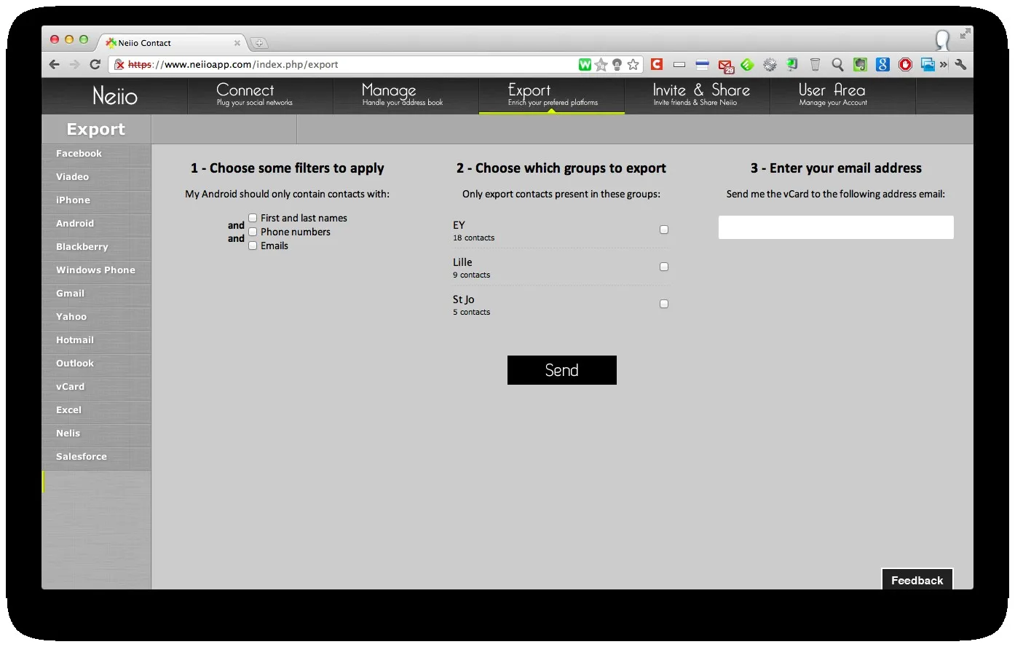Select the EY group checkbox
The image size is (1015, 647).
click(x=664, y=230)
